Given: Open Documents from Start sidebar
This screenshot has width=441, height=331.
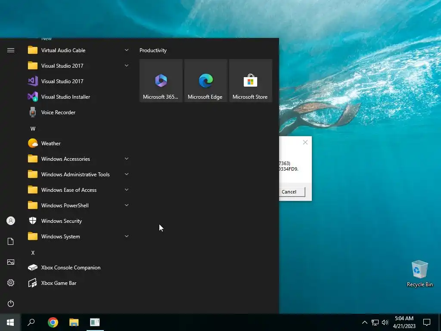Looking at the screenshot, I should pos(11,241).
